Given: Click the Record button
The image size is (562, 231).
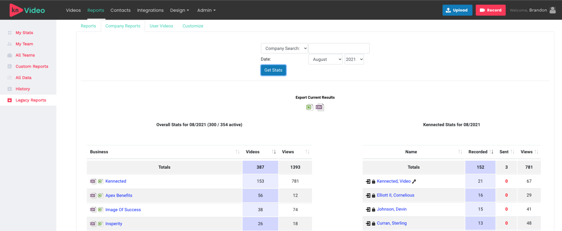Looking at the screenshot, I should (491, 10).
